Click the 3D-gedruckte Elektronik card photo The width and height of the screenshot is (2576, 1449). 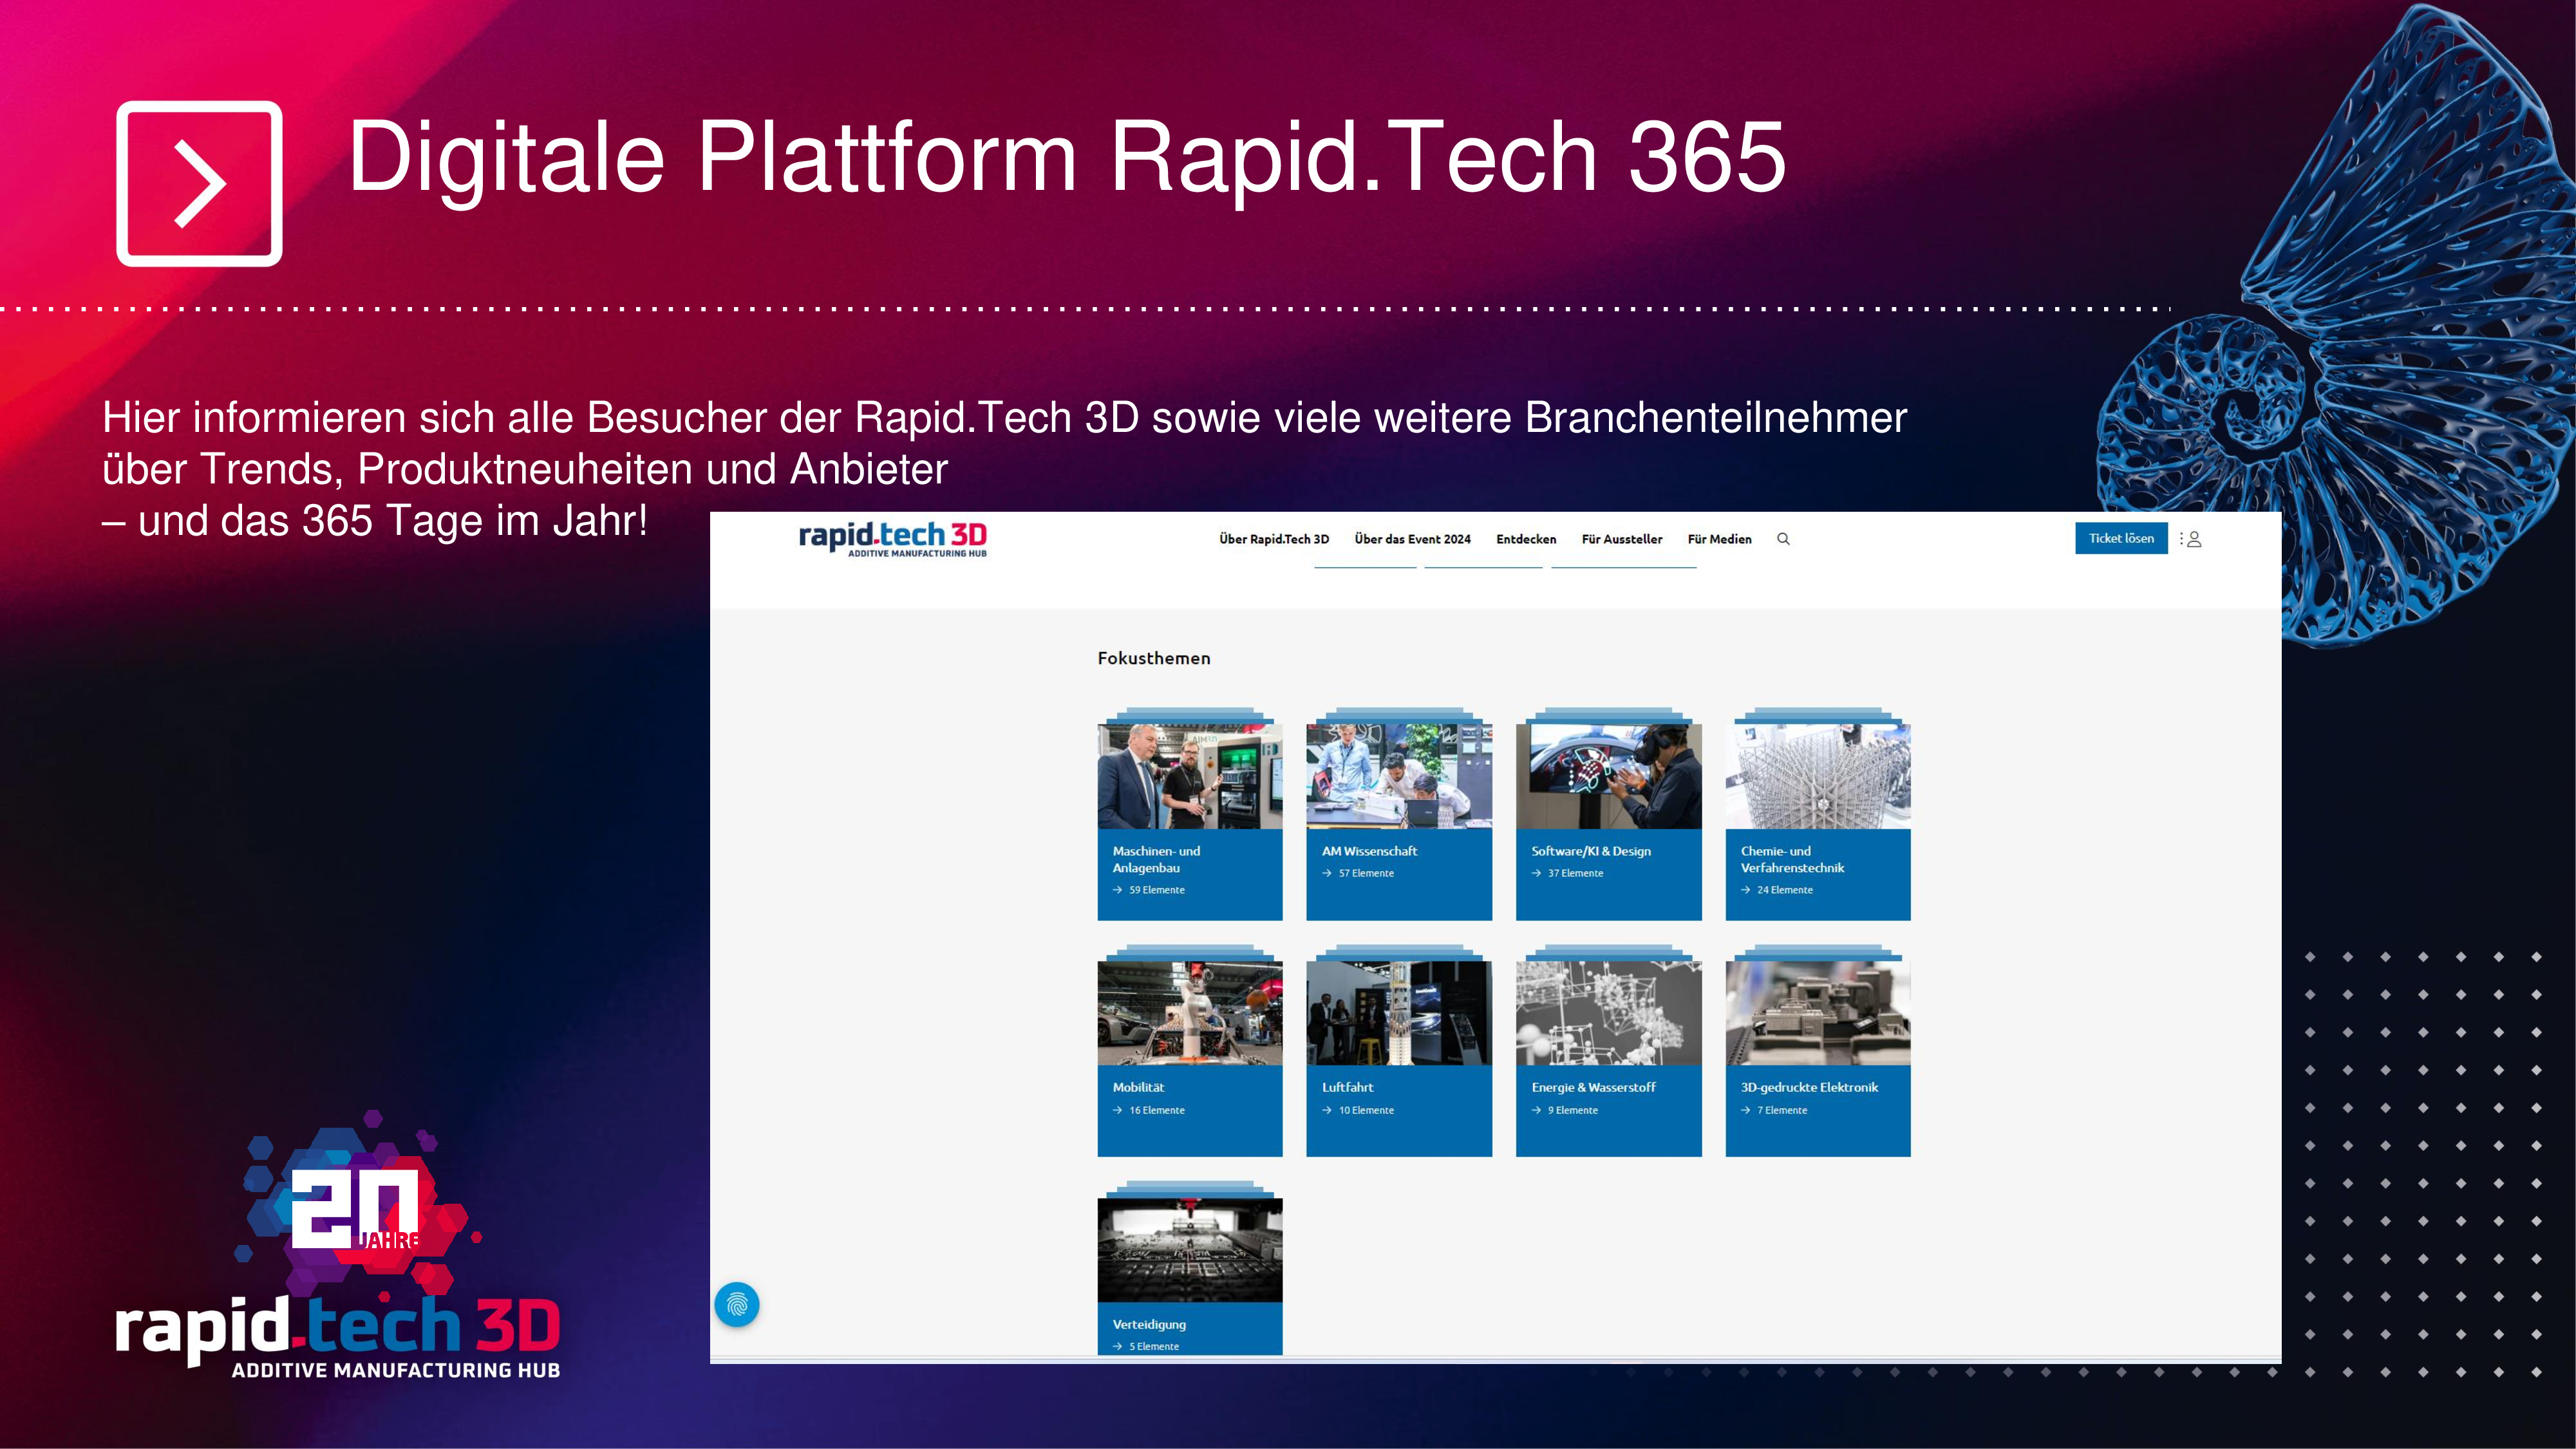click(1818, 1013)
